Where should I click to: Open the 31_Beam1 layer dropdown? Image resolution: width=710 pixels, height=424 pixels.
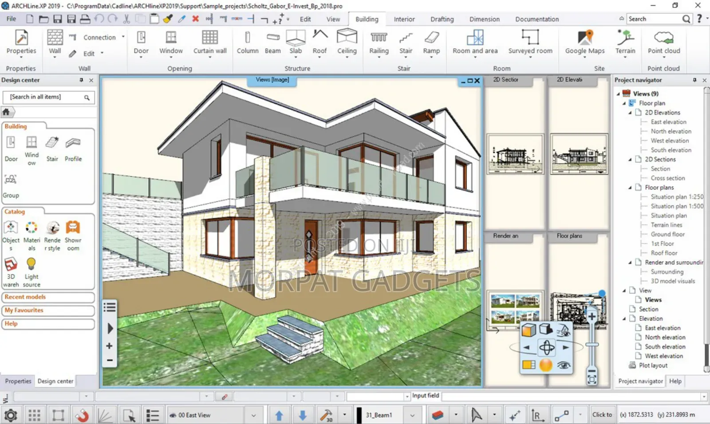coord(412,416)
